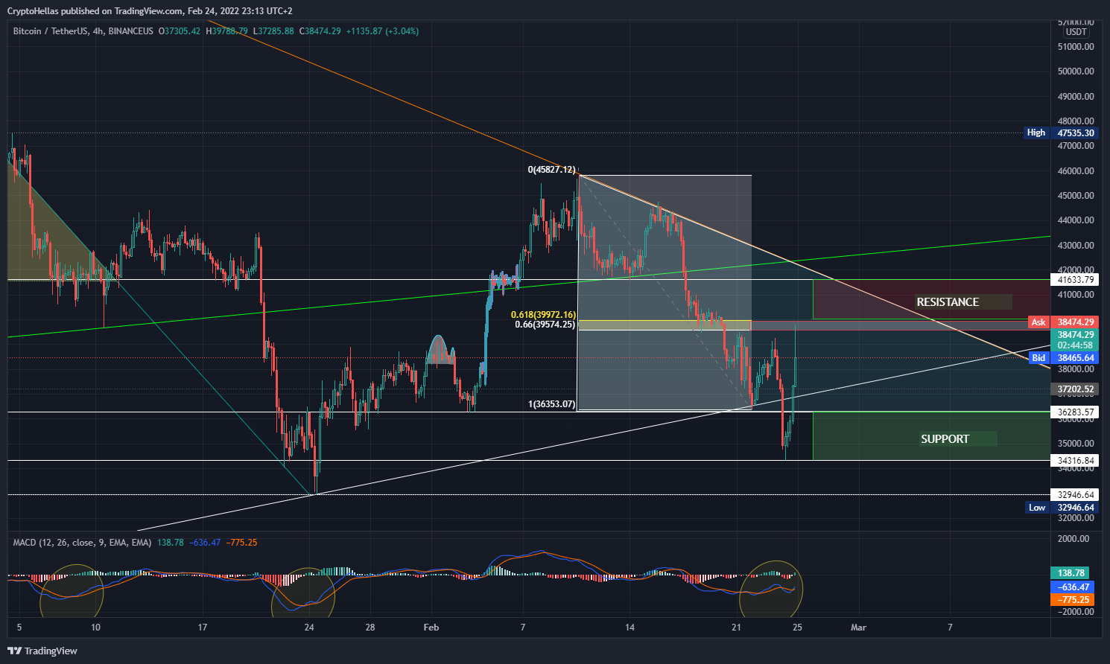Click the 44000.00 price axis label

point(1076,220)
